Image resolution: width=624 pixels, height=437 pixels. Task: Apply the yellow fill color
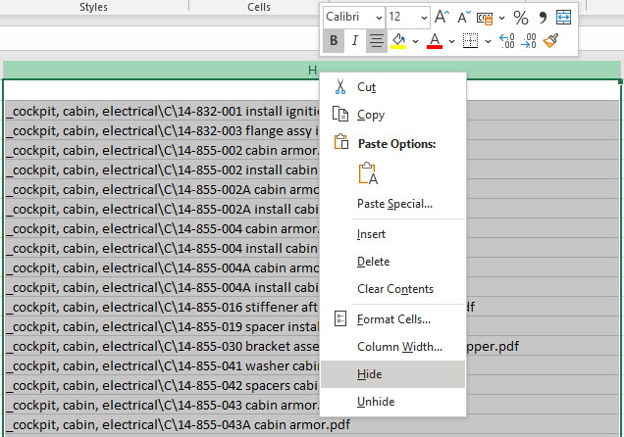coord(399,41)
